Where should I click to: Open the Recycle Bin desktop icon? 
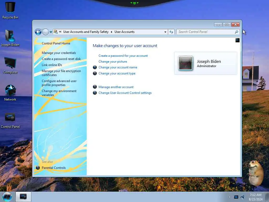click(10, 10)
